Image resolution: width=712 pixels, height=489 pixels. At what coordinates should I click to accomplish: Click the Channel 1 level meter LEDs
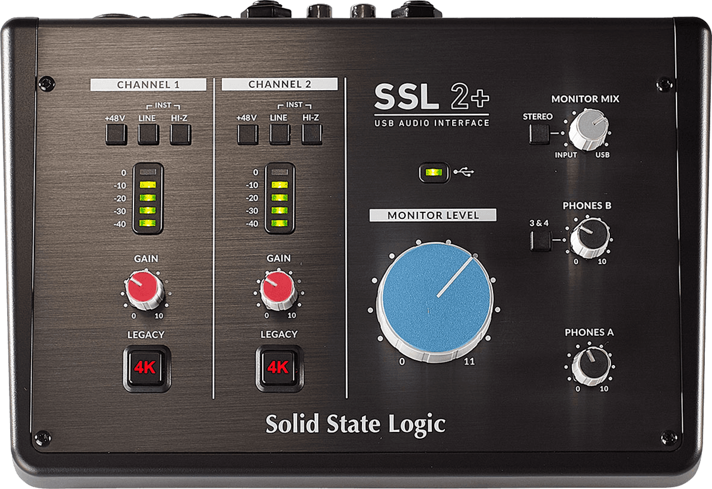click(147, 198)
